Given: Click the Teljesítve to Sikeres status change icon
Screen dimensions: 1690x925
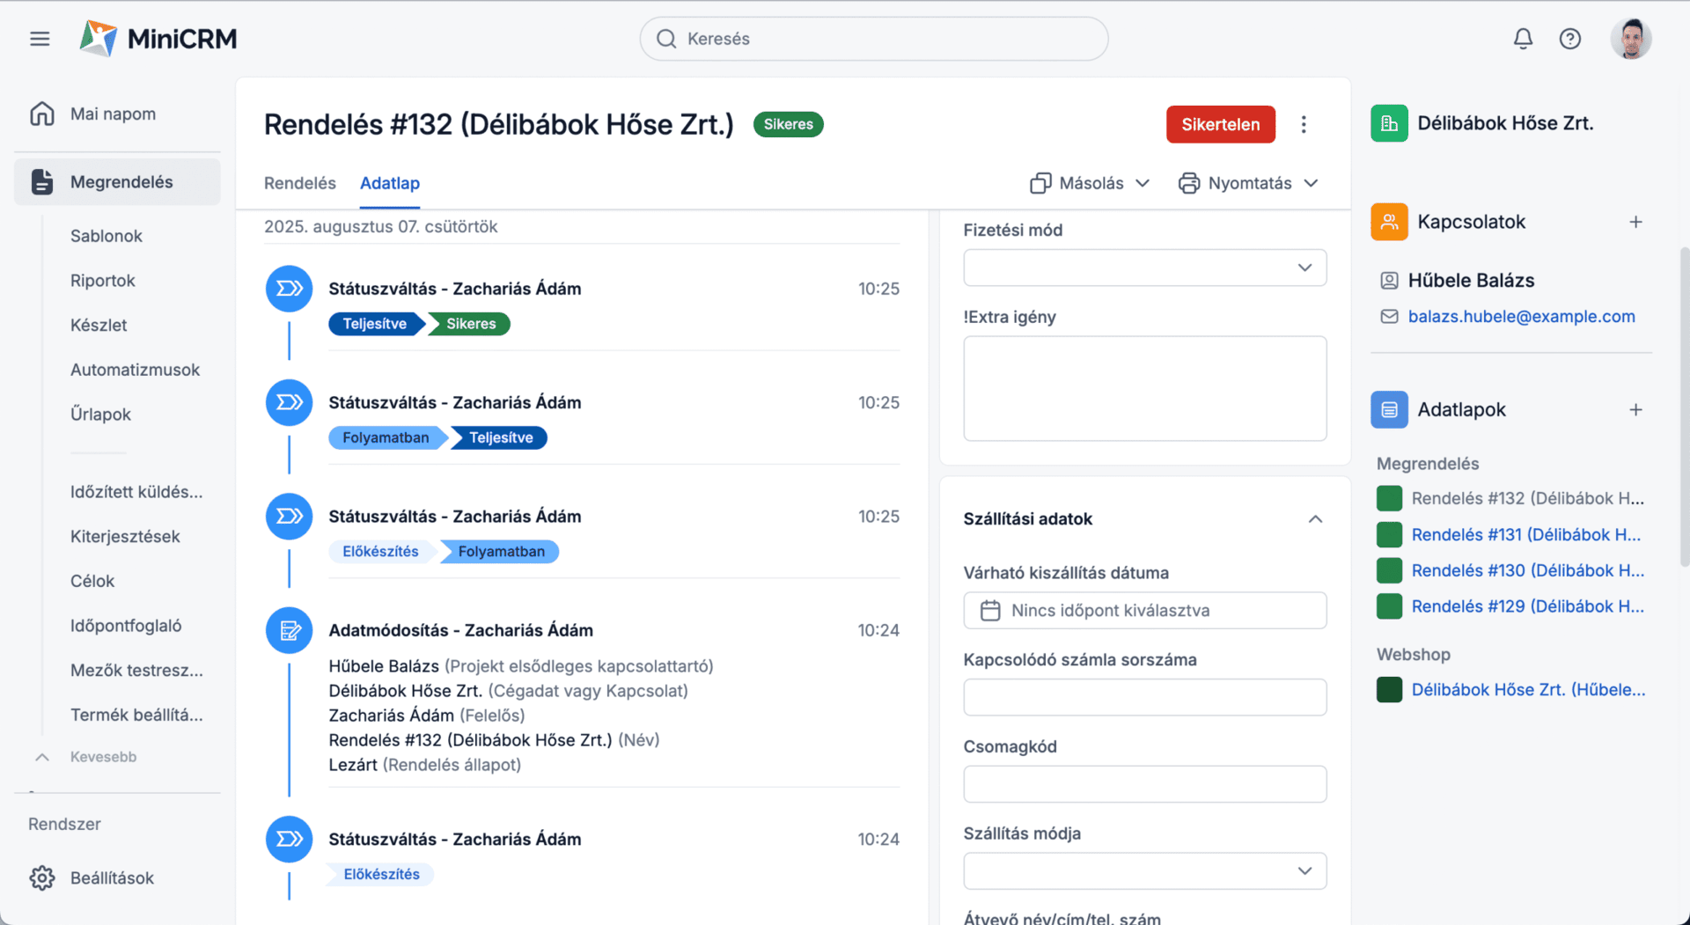Looking at the screenshot, I should click(289, 289).
